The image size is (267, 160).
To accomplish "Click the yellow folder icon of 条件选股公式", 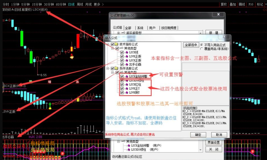I will [117, 68].
